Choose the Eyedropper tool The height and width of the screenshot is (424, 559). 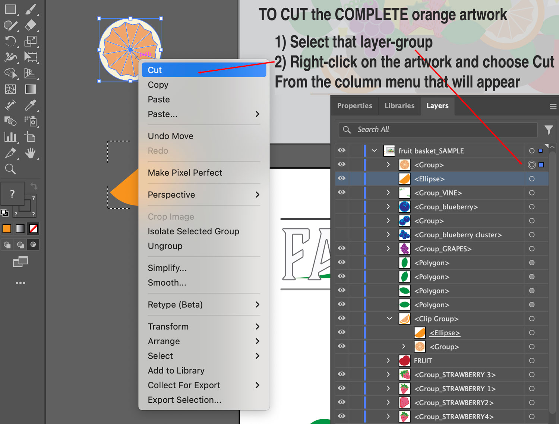(x=31, y=105)
